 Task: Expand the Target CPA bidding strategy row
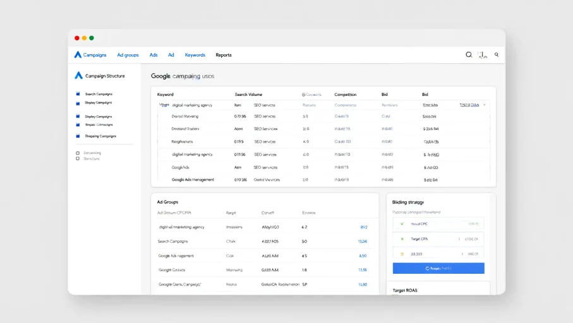pos(438,239)
